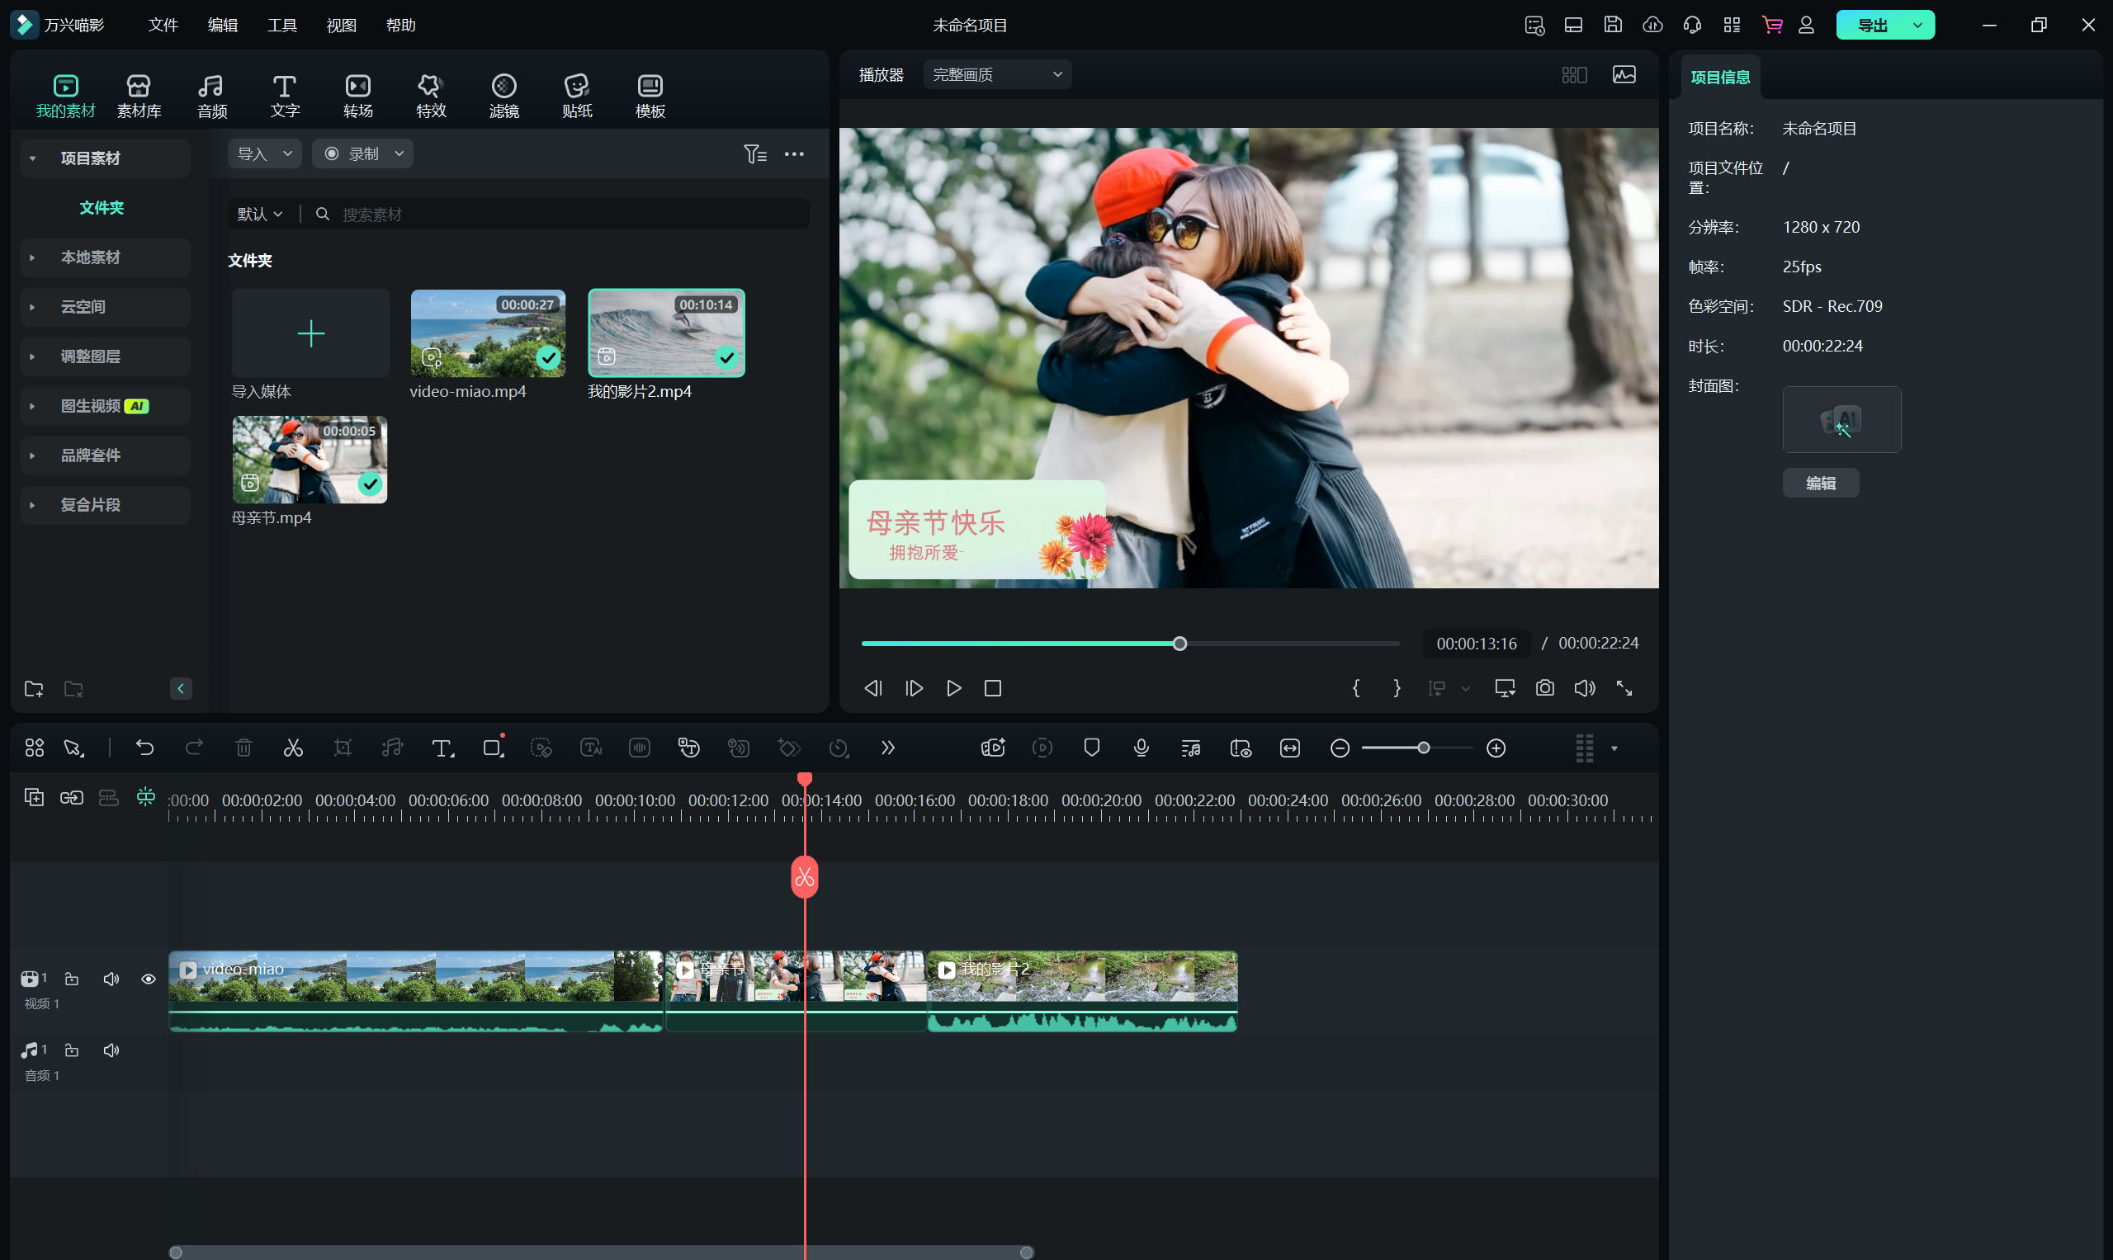The width and height of the screenshot is (2113, 1260).
Task: Hide the 视频 1 track with eye icon
Action: [148, 979]
